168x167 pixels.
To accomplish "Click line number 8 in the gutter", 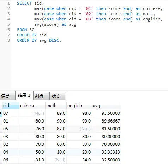I will pyautogui.click(x=8, y=40).
